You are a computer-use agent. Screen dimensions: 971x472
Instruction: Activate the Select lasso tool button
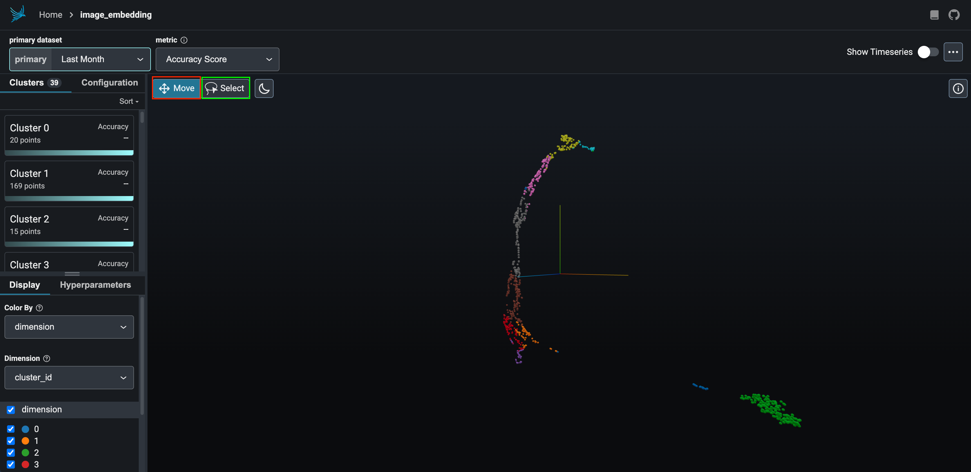pos(225,88)
